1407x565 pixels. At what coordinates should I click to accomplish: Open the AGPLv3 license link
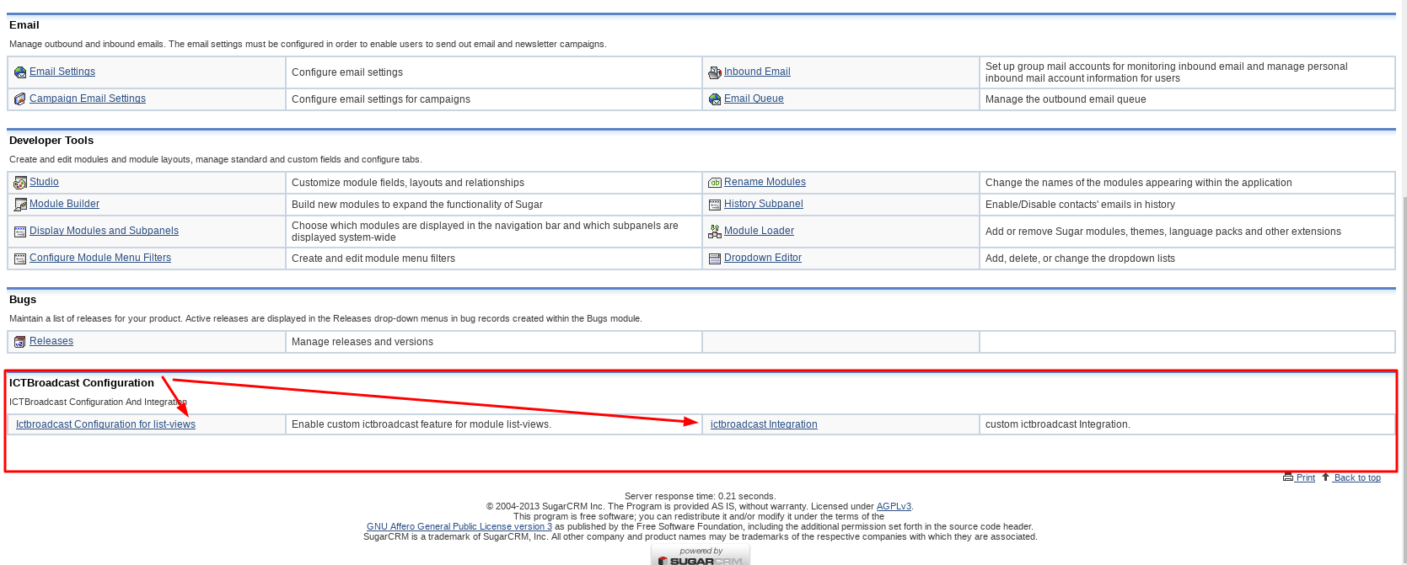coord(894,506)
